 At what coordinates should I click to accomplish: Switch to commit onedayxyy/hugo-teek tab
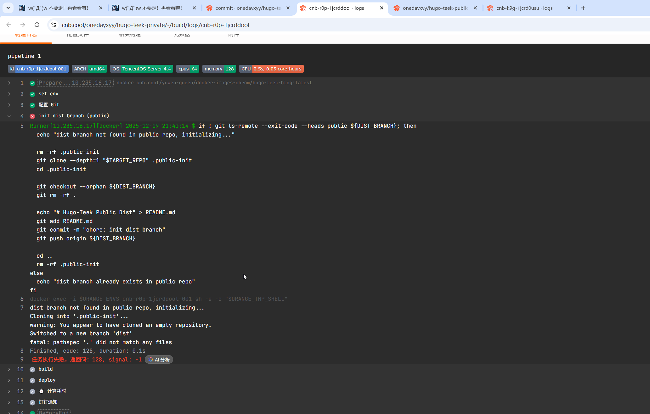pos(248,8)
